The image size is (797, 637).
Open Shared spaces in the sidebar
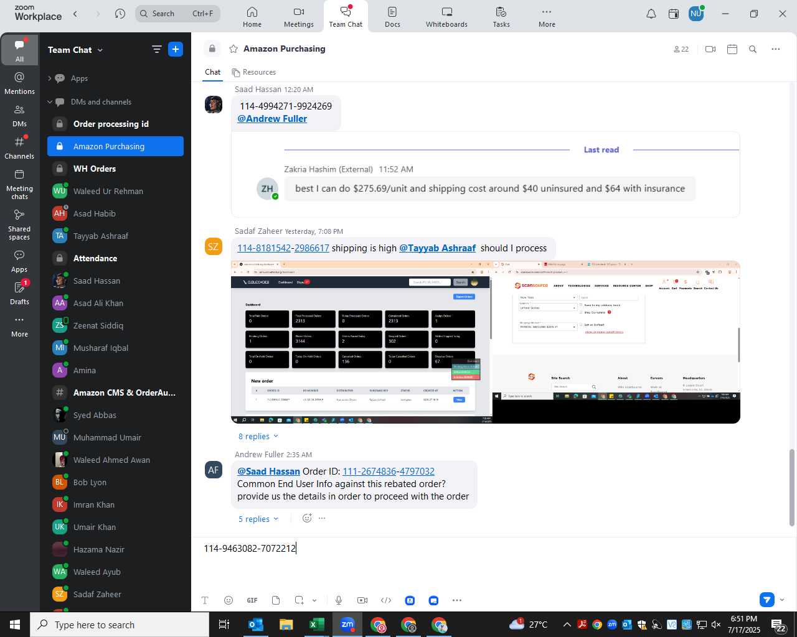[x=19, y=225]
